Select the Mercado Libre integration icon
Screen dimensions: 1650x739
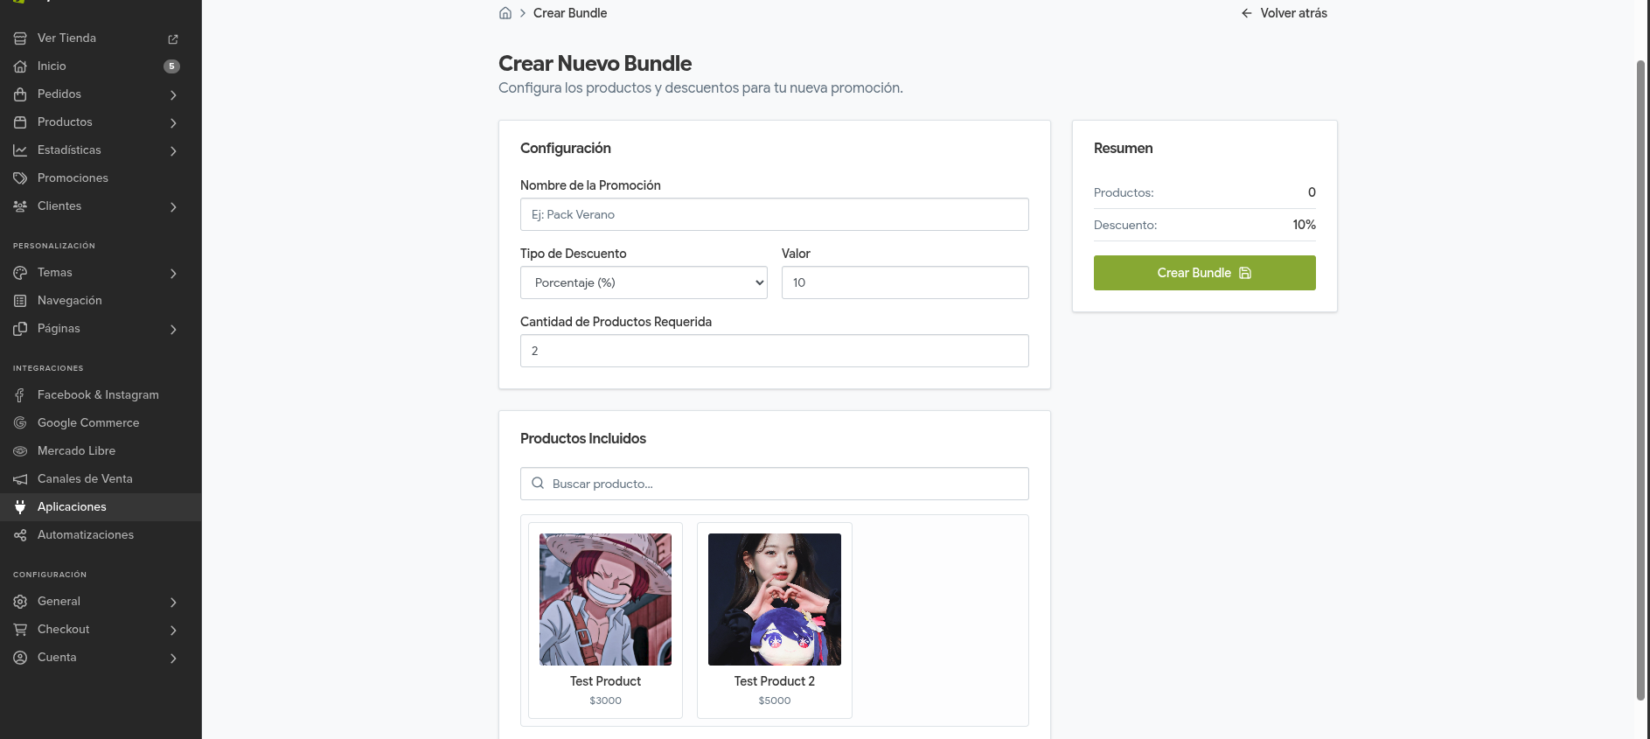point(19,450)
